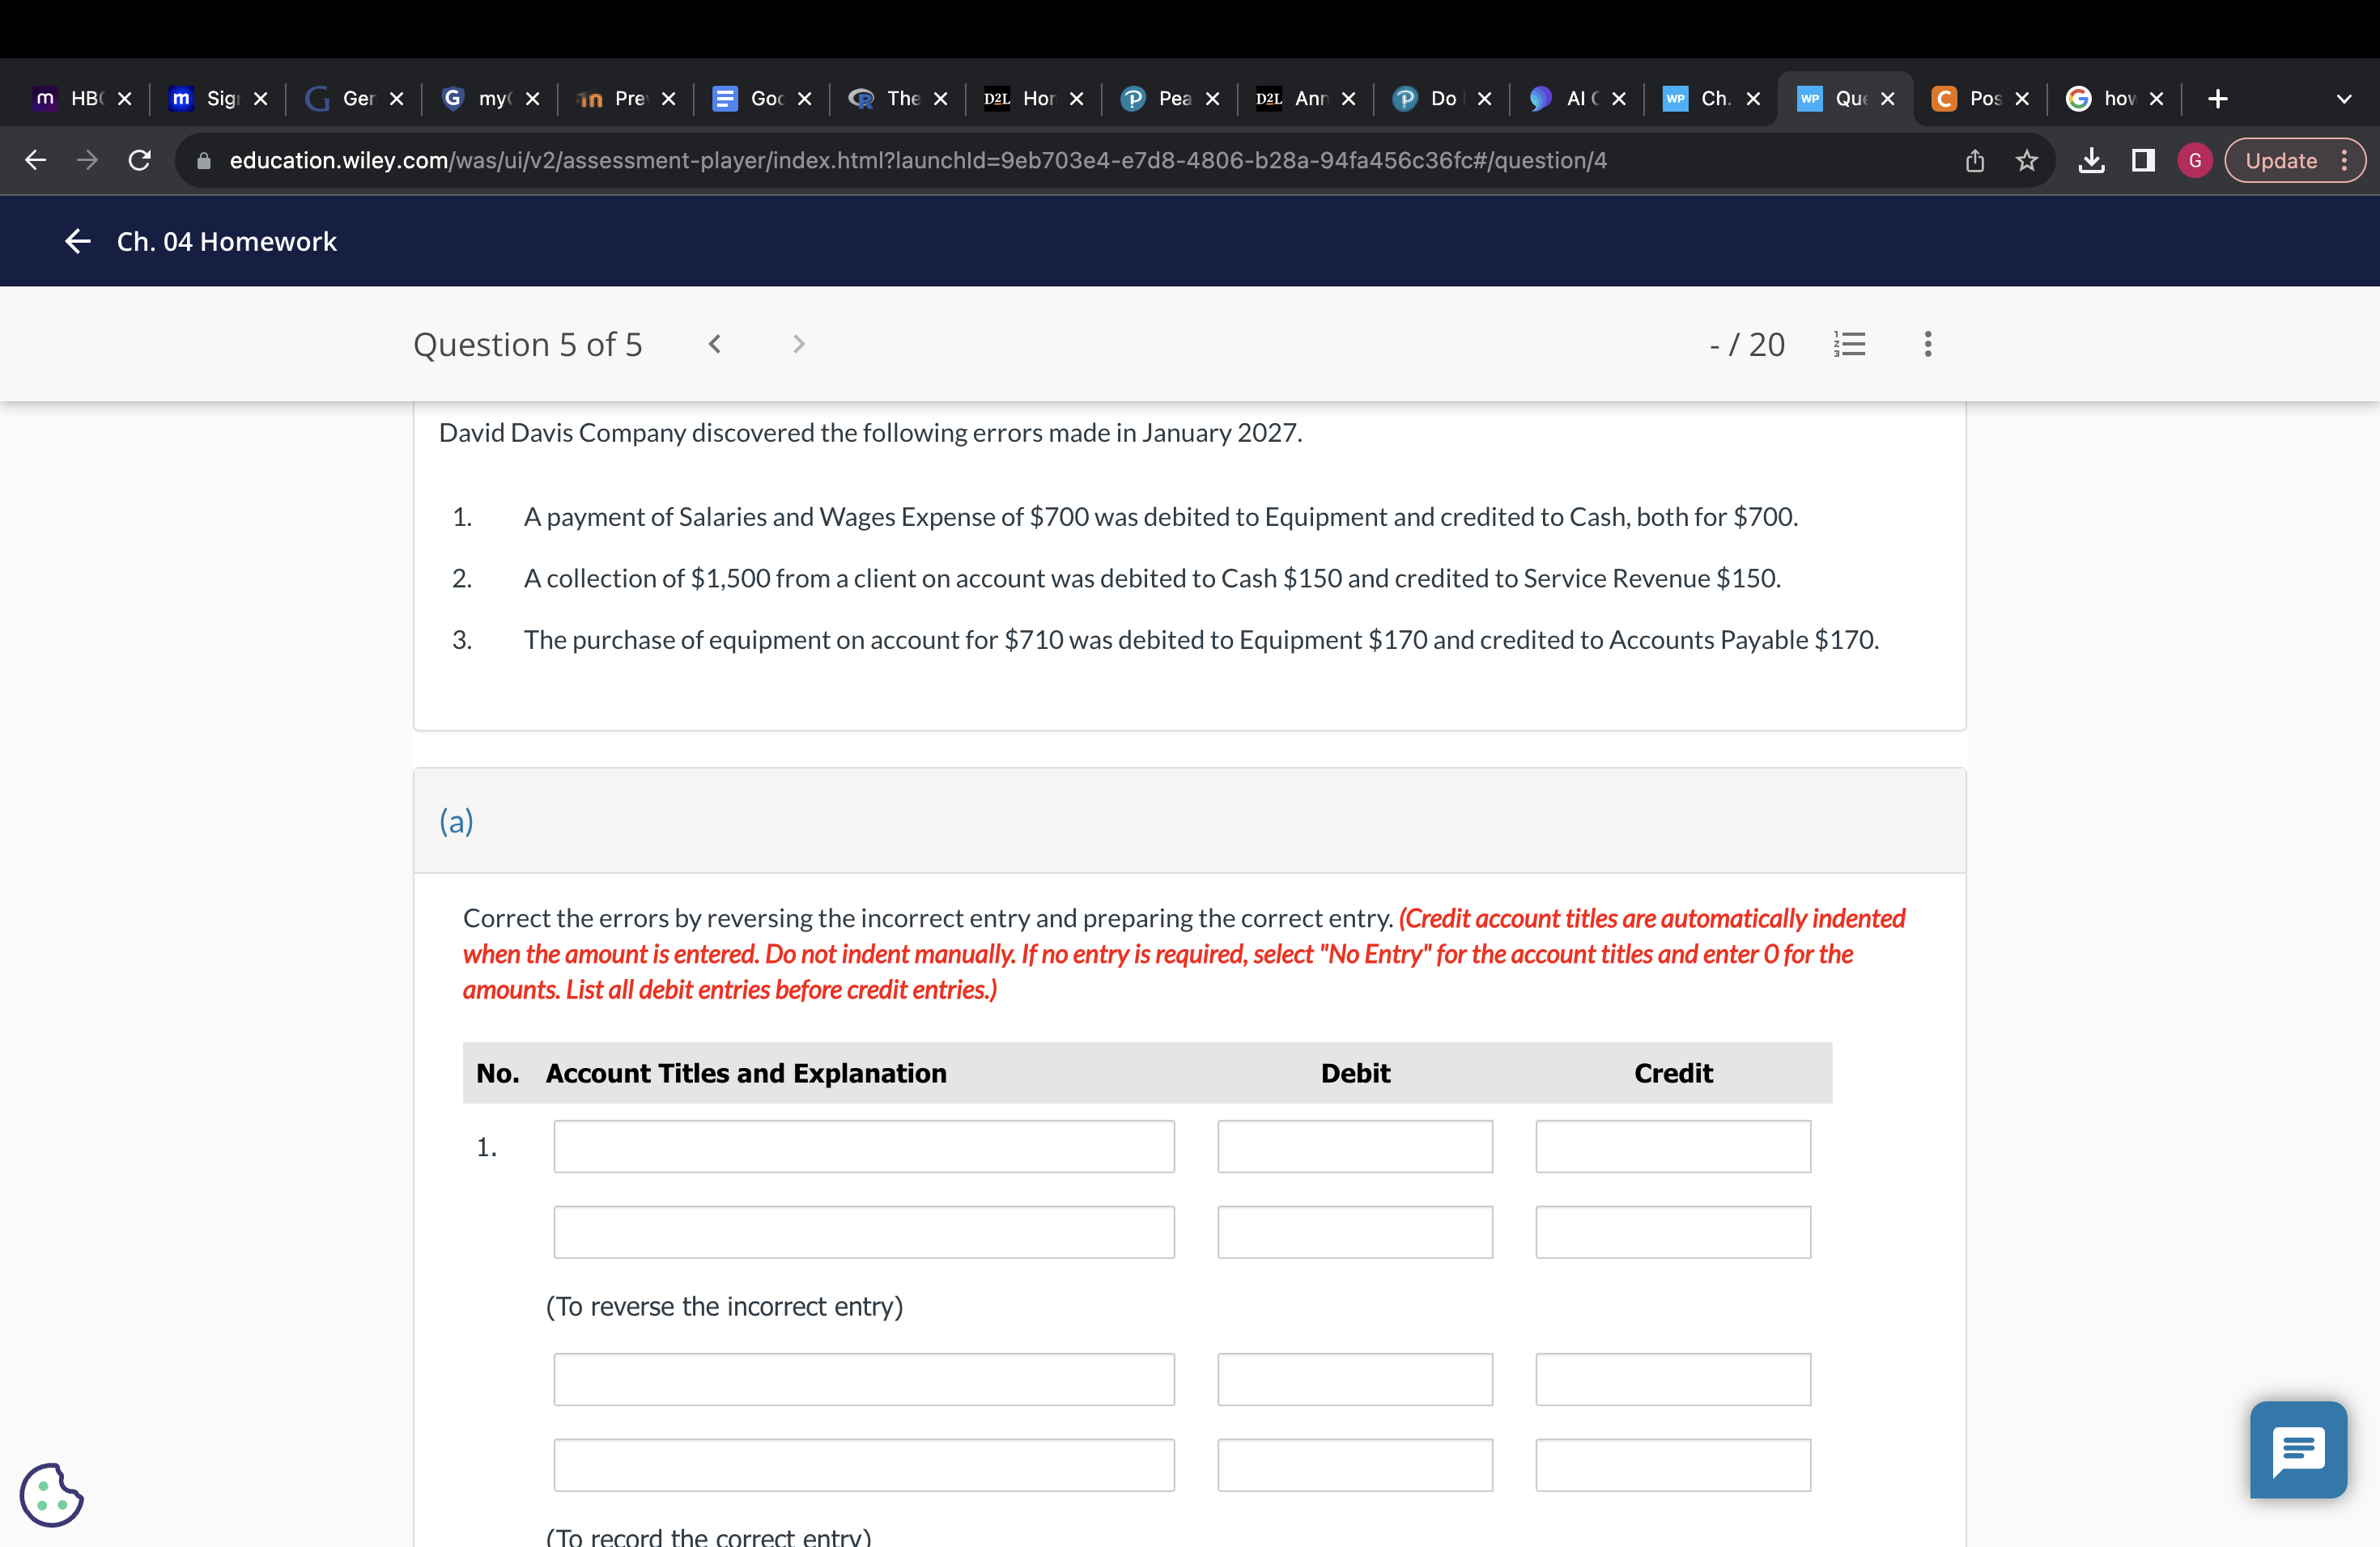Toggle the browser side panel icon

(2143, 160)
